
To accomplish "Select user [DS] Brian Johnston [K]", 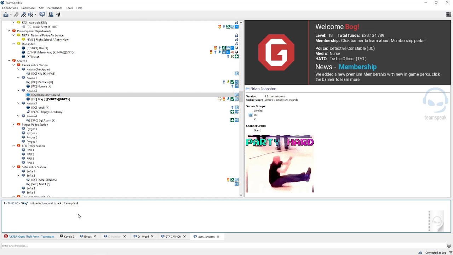I will click(46, 95).
